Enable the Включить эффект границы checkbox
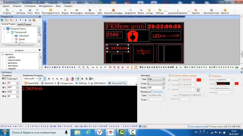243x136 pixels. click(x=170, y=76)
